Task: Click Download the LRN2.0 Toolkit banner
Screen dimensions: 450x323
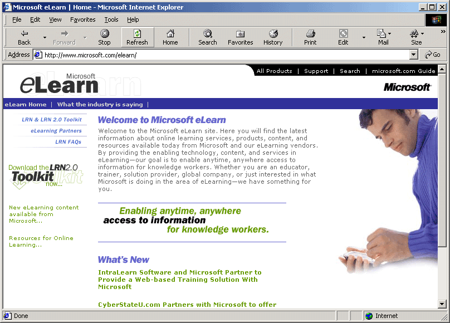Action: 46,175
